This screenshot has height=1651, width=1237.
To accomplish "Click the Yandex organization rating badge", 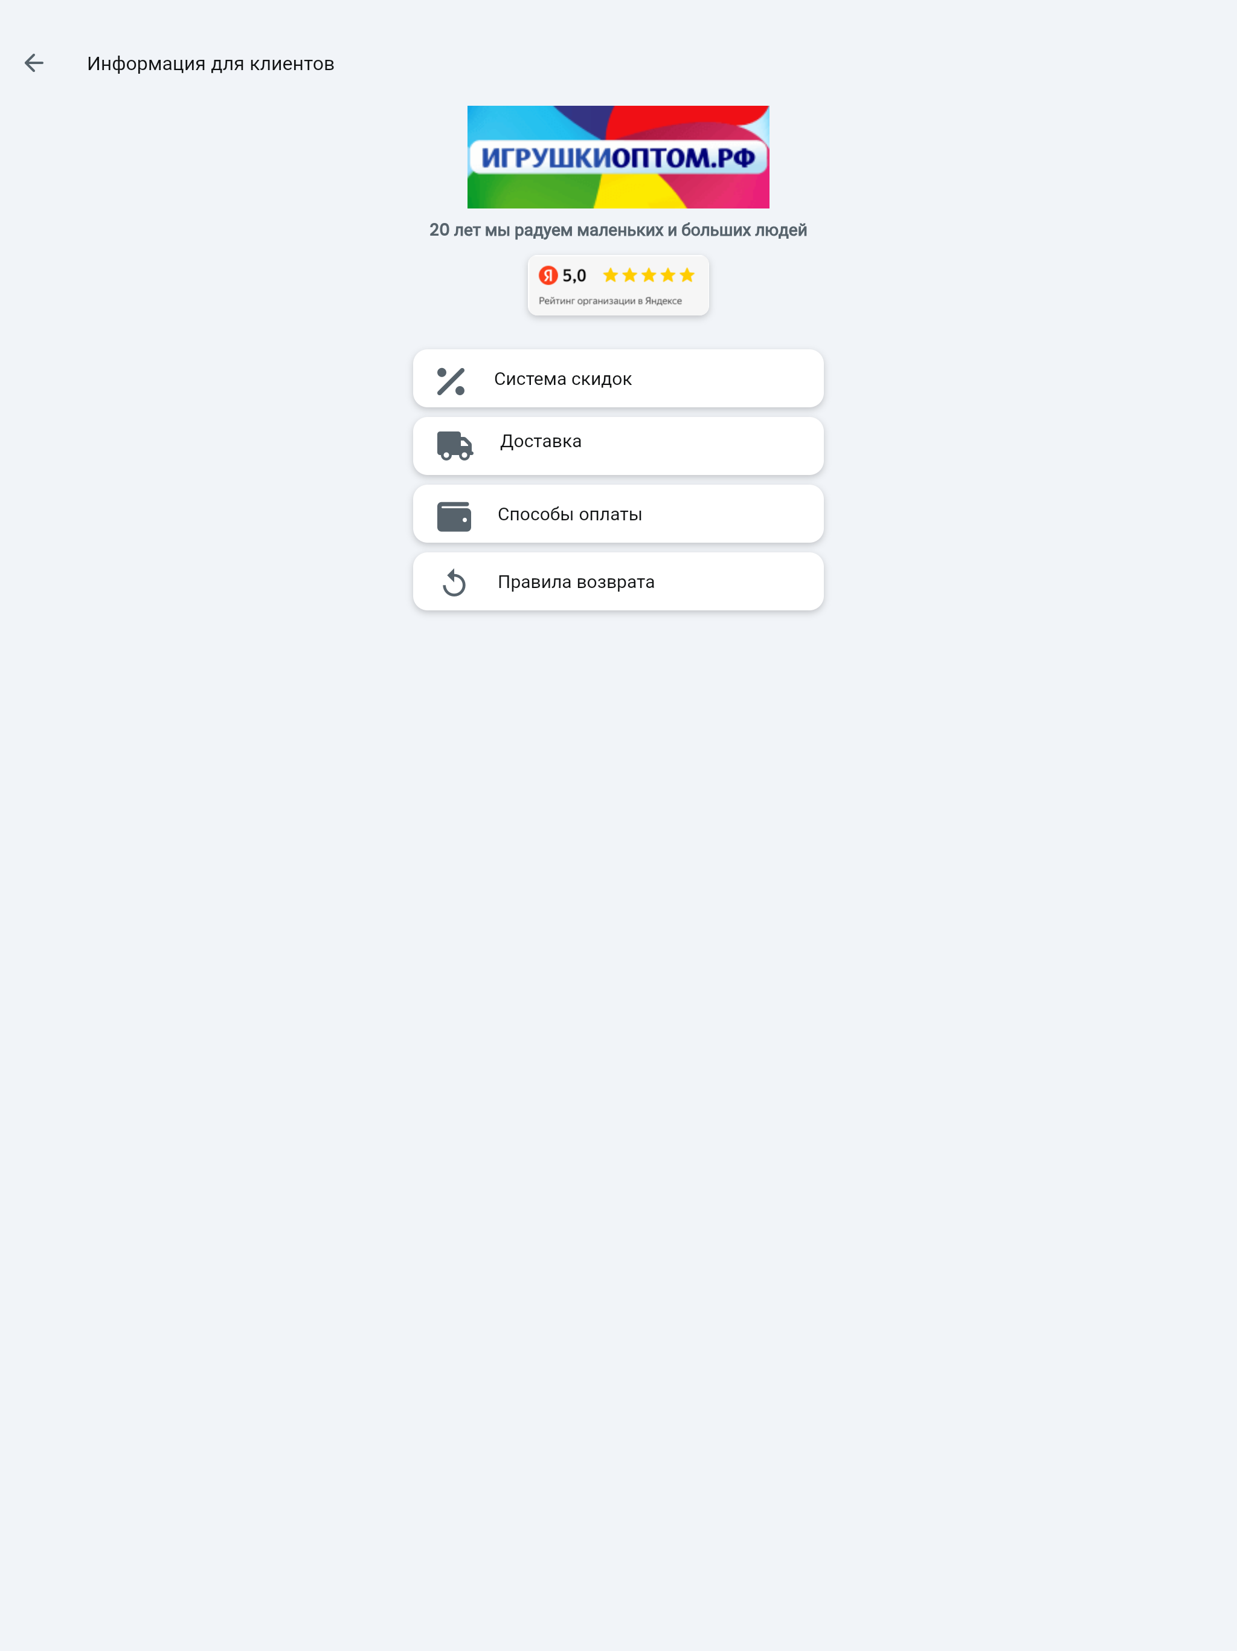I will coord(618,285).
